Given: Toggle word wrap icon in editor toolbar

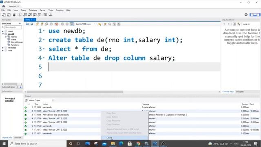Looking at the screenshot, I should (119, 24).
